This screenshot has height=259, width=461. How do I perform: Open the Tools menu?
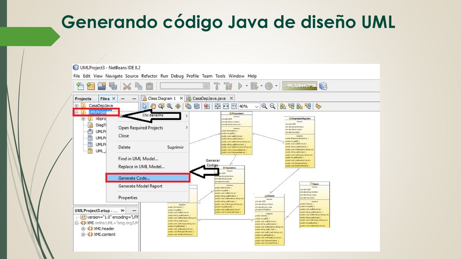[220, 76]
